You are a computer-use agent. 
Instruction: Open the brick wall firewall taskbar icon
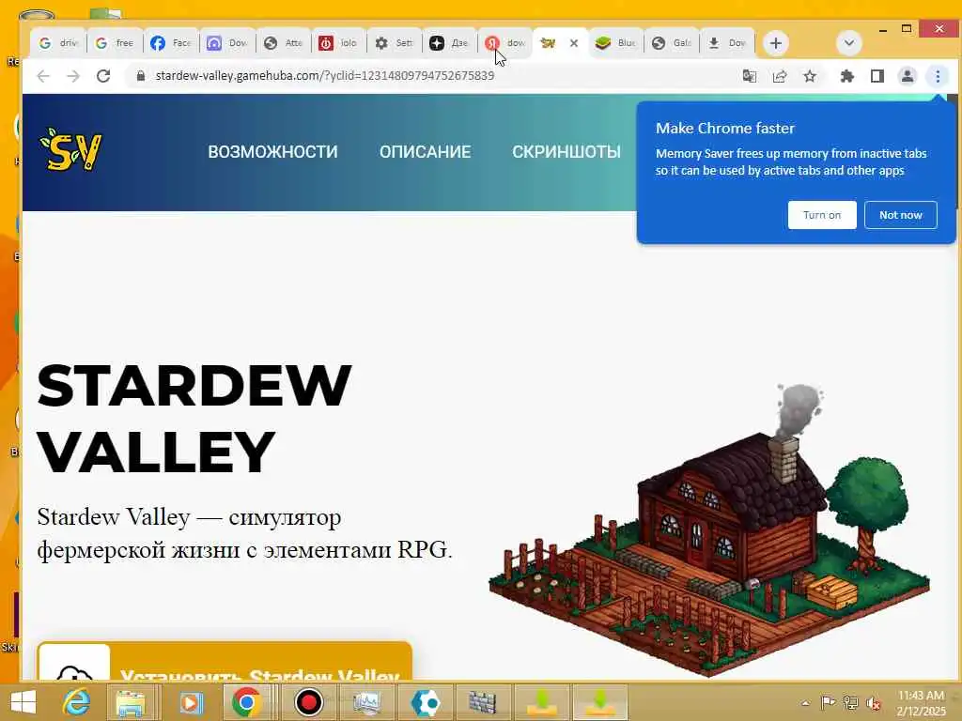483,702
